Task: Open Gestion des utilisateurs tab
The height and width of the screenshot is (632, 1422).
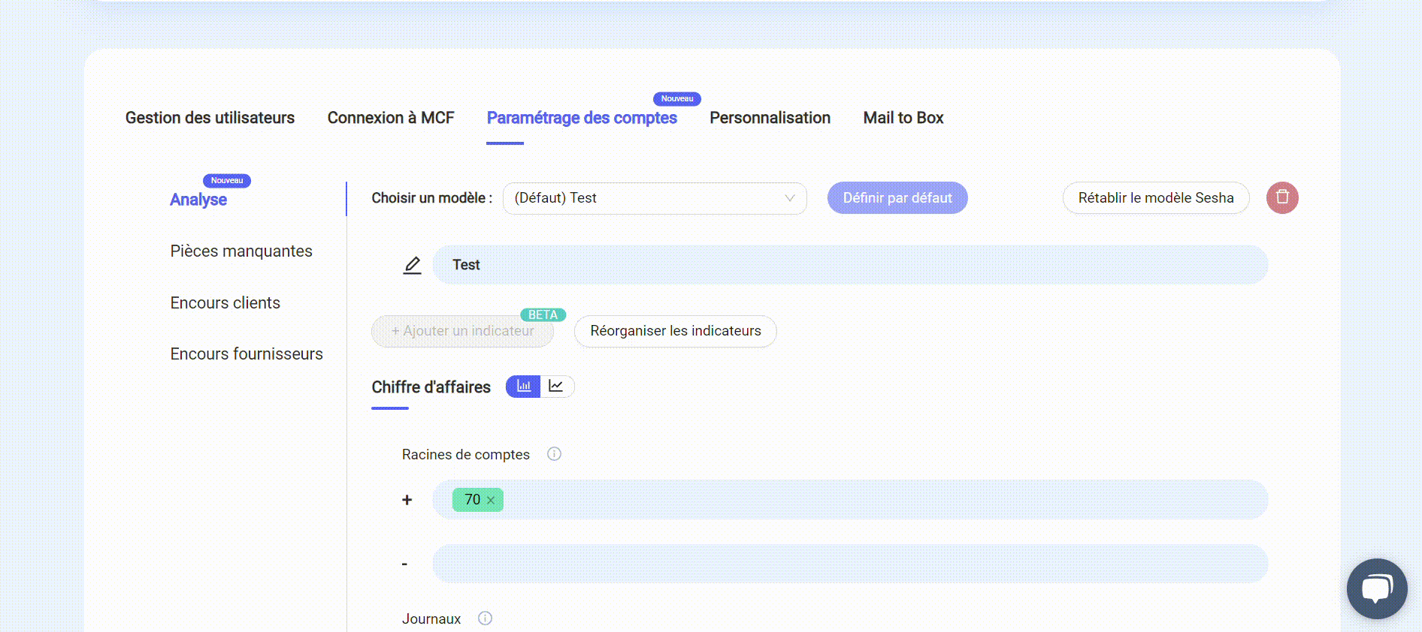Action: [210, 118]
